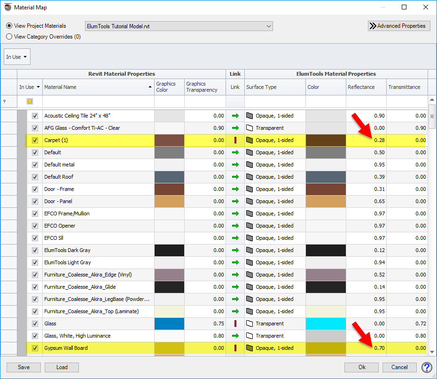The width and height of the screenshot is (437, 379).
Task: Click the green link arrow for Acoustic Ceiling Tile
Action: pyautogui.click(x=234, y=116)
